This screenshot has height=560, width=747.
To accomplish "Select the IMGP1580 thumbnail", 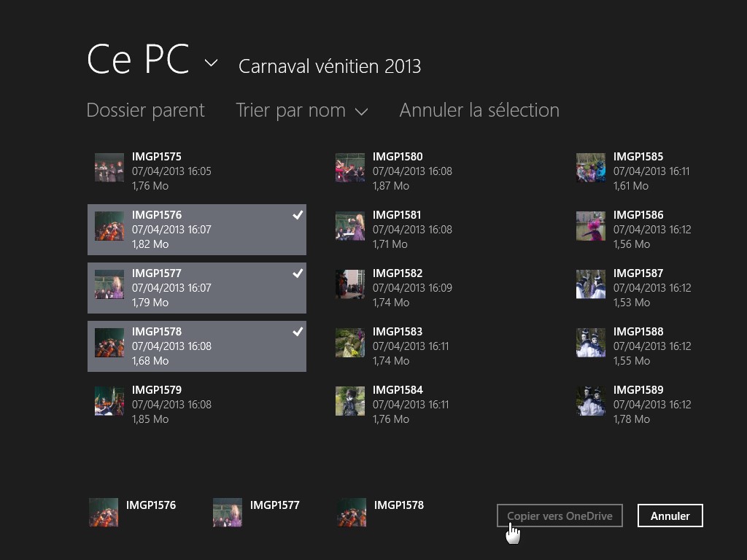I will (350, 167).
